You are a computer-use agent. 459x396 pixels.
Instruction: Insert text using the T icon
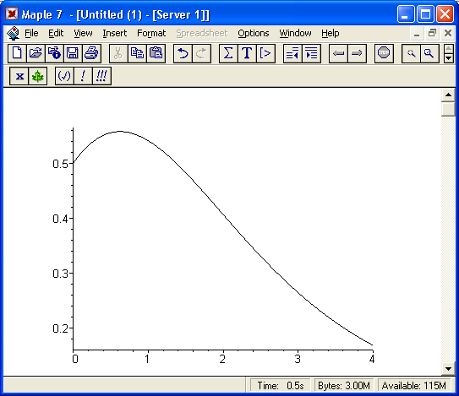(x=247, y=53)
